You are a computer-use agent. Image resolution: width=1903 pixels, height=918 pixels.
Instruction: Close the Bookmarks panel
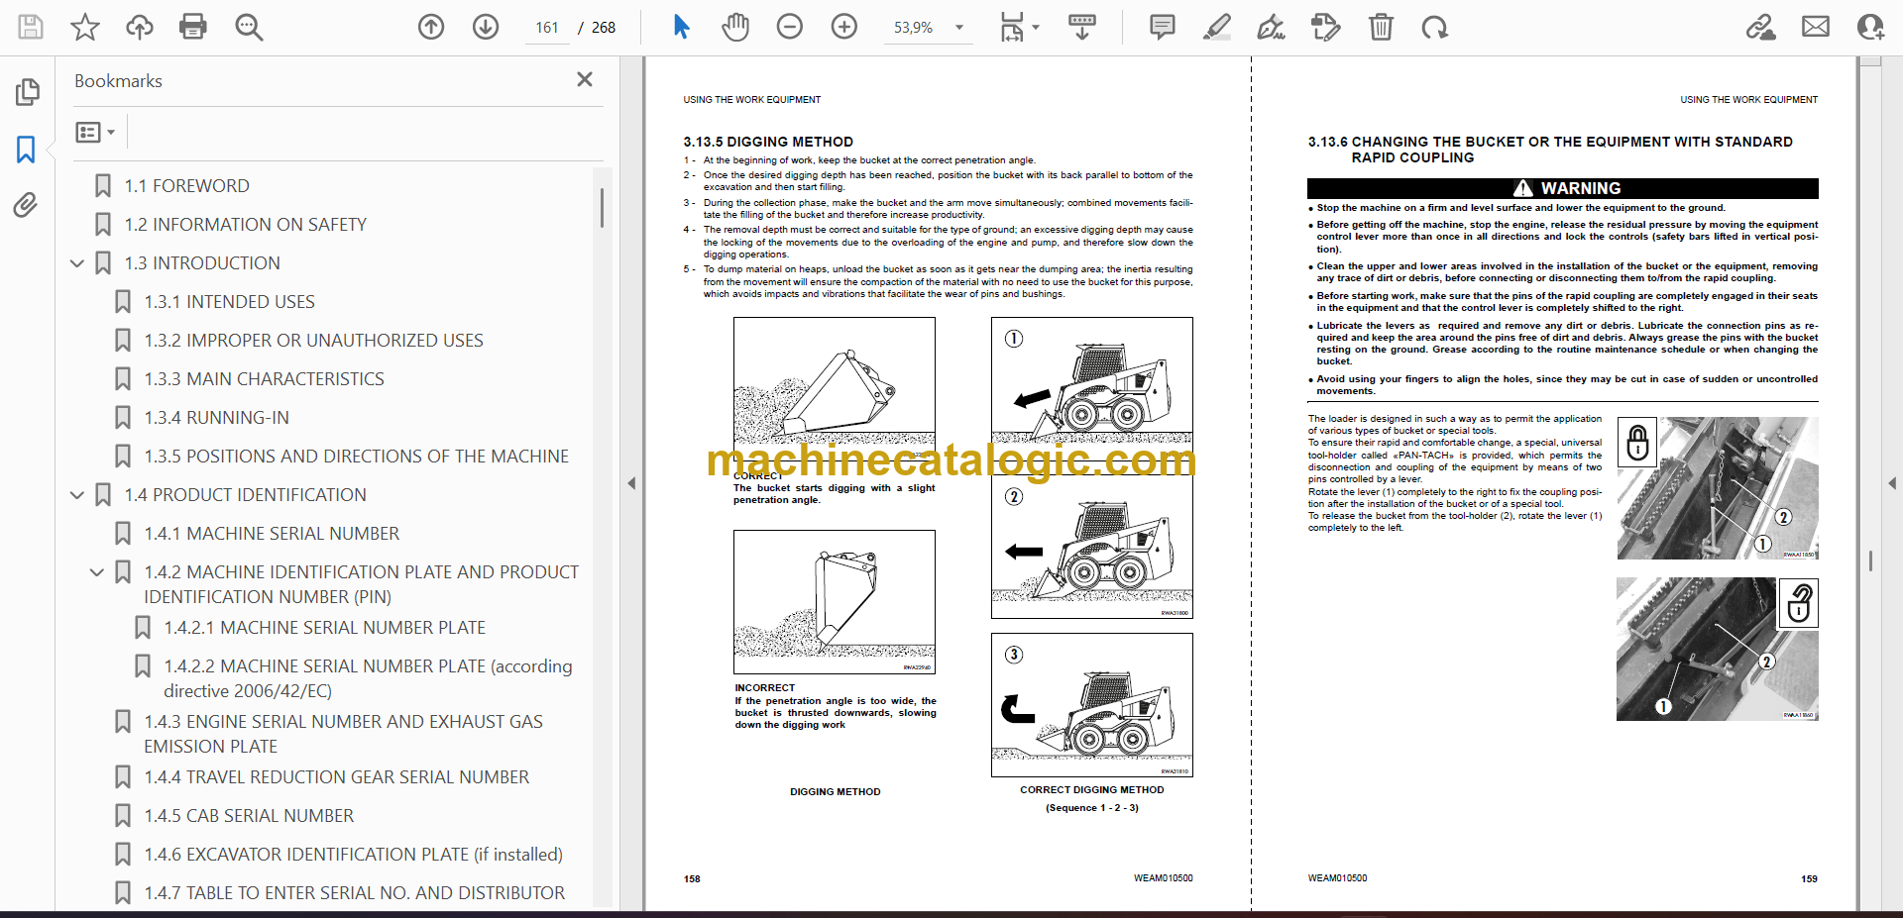[585, 79]
